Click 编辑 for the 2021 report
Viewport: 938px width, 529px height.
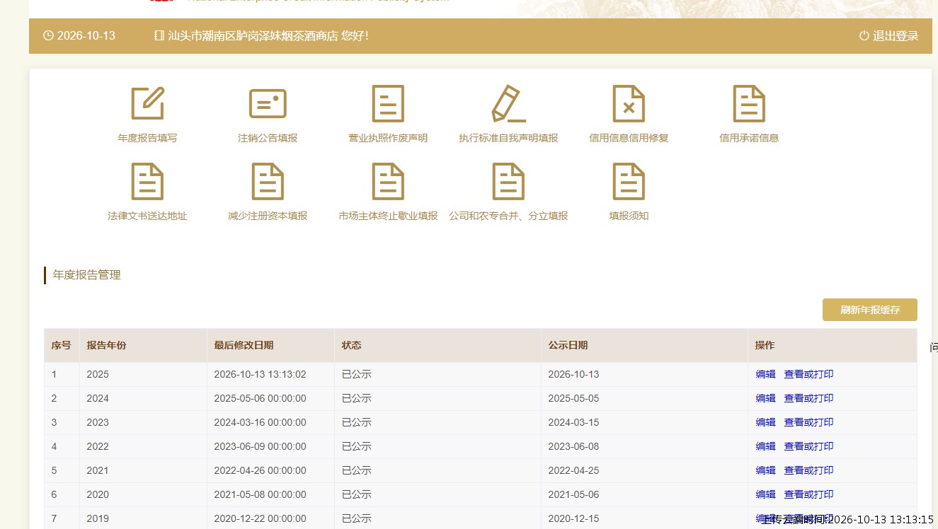(765, 470)
